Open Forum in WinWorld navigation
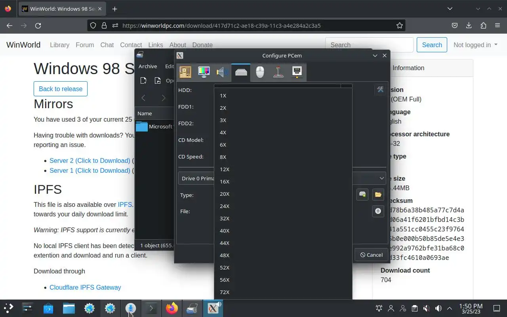This screenshot has height=317, width=507. click(x=85, y=45)
